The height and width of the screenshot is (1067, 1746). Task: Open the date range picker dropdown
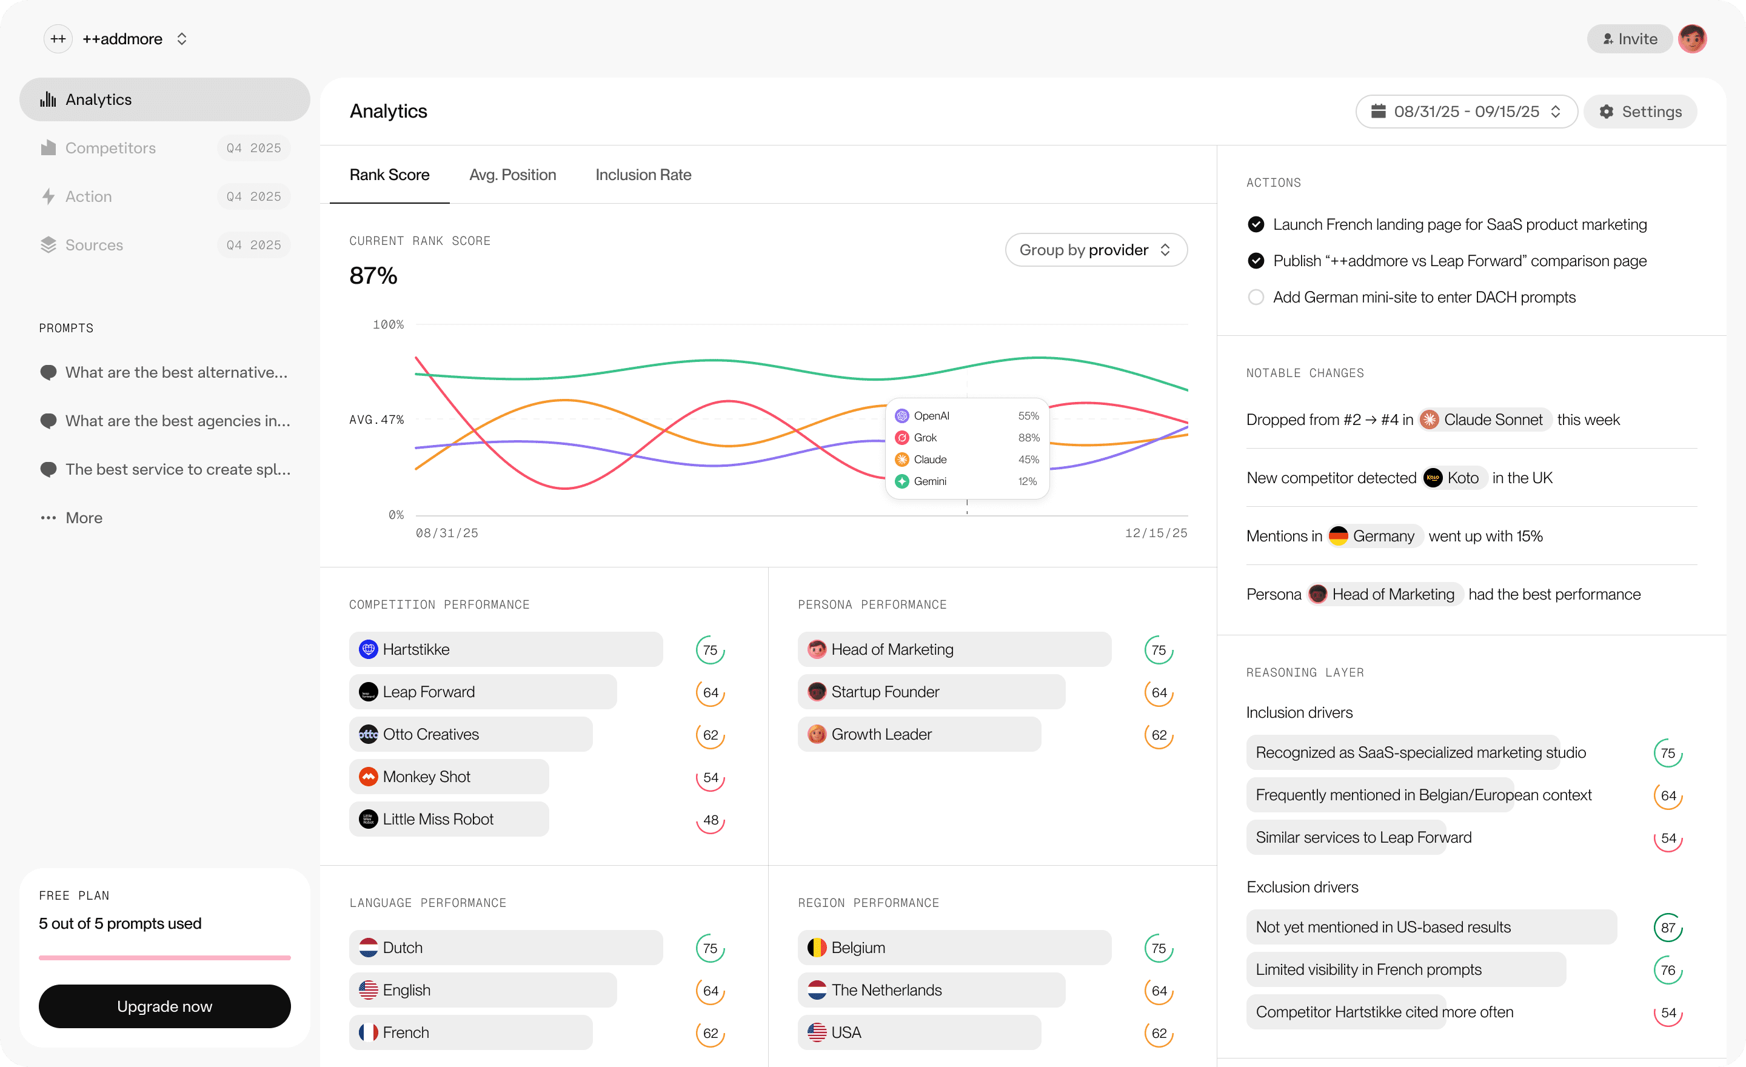(x=1465, y=111)
